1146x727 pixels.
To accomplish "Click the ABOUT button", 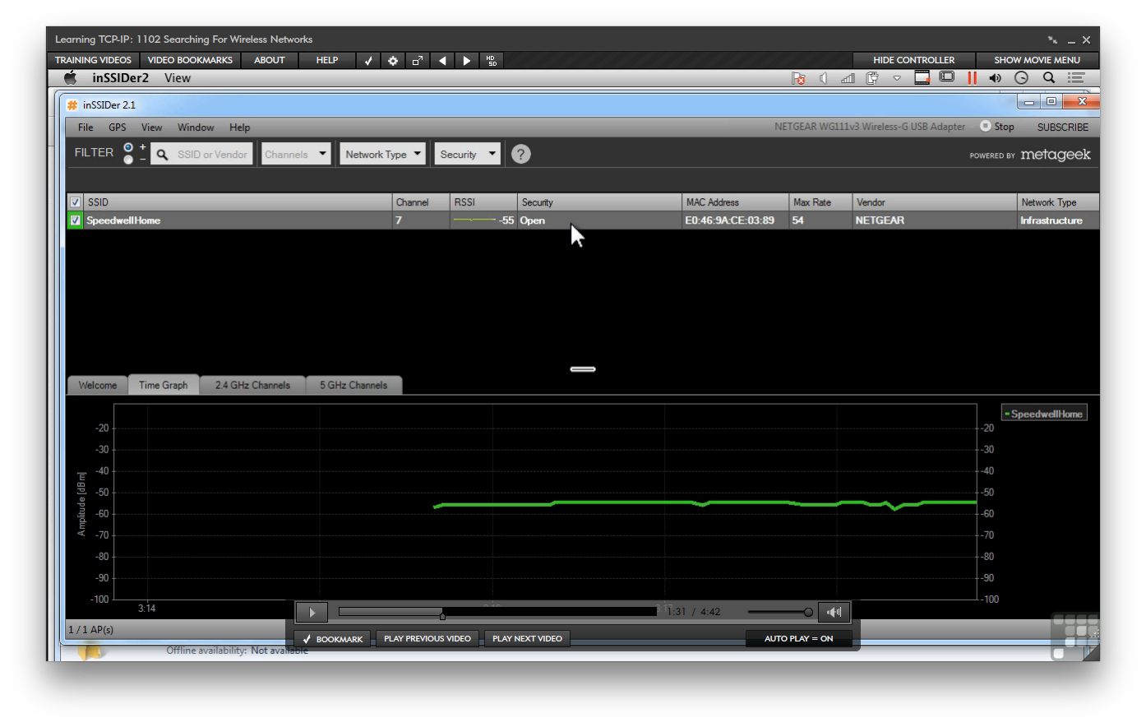I will coord(269,60).
